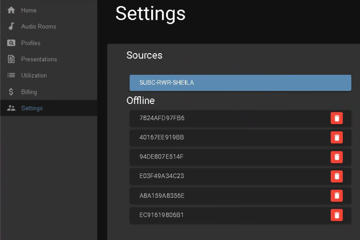Click the Profiles icon in sidebar

(x=11, y=43)
